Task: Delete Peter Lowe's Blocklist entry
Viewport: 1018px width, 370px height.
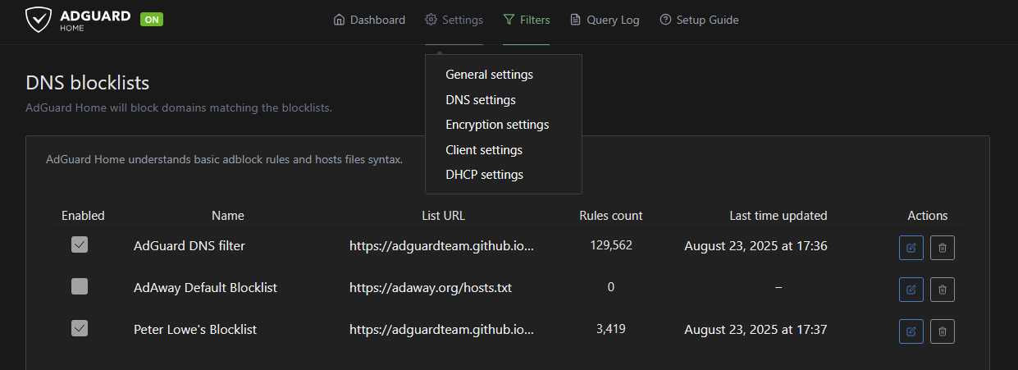Action: (x=943, y=331)
